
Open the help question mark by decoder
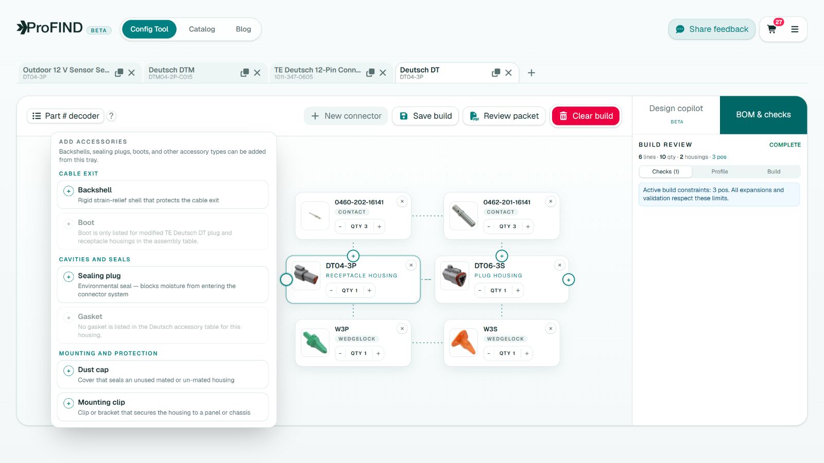coord(111,116)
